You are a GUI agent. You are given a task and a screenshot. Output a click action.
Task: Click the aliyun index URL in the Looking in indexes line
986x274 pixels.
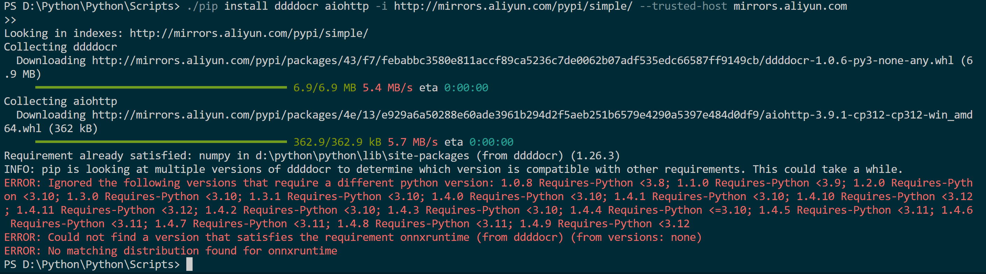pyautogui.click(x=249, y=33)
